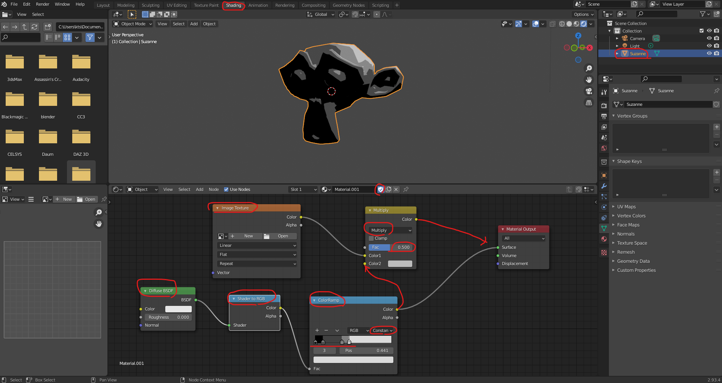Toggle X-ray icon in viewport header

pyautogui.click(x=553, y=24)
